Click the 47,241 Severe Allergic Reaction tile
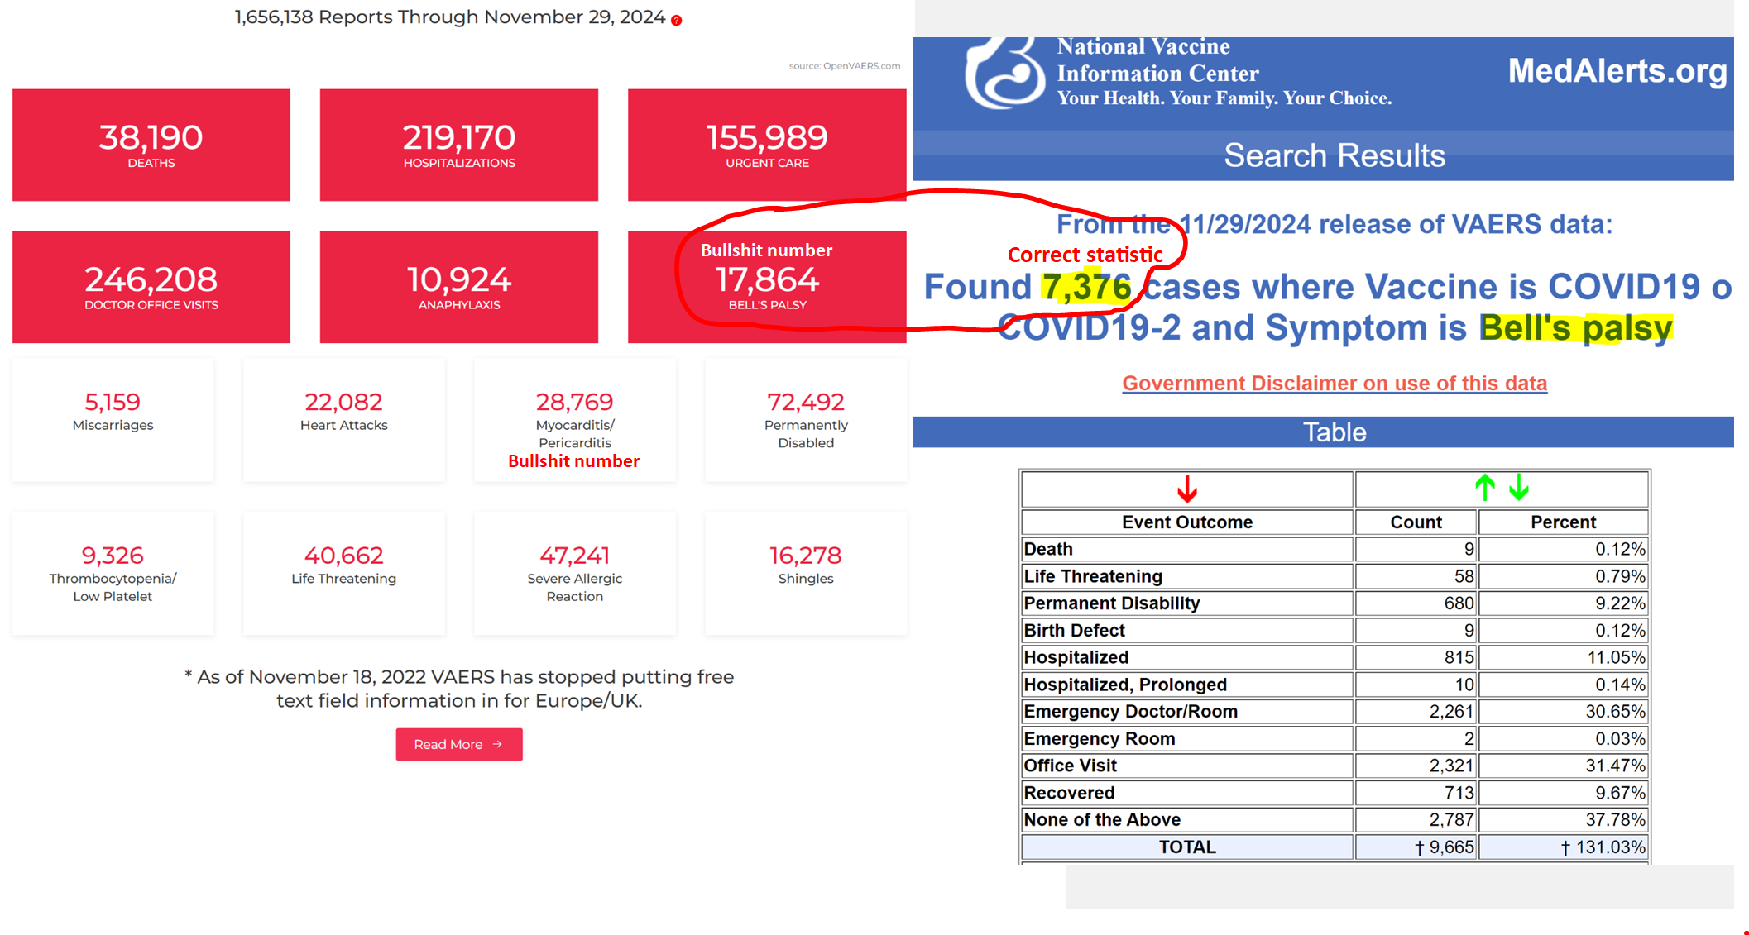1749x935 pixels. pyautogui.click(x=575, y=574)
